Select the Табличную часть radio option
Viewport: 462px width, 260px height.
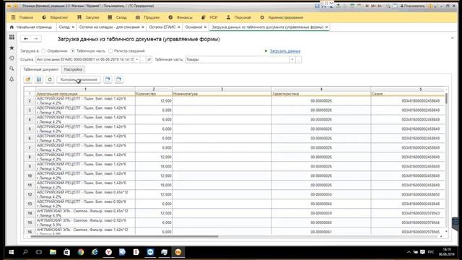click(72, 51)
